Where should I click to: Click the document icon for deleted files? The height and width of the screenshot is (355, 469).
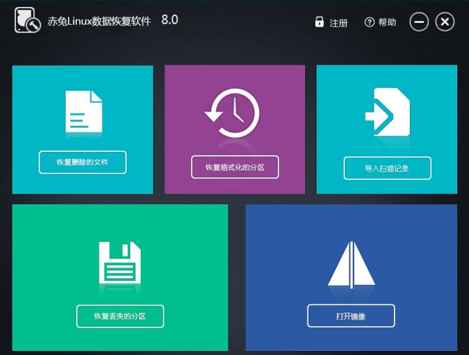pyautogui.click(x=84, y=112)
